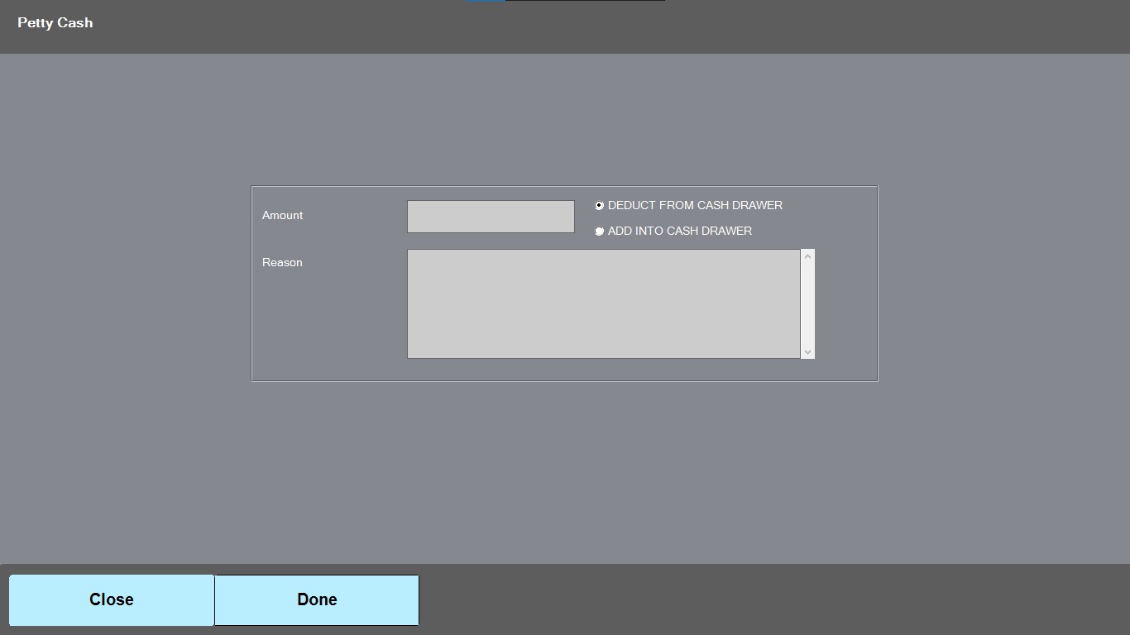Click the Amount field label

click(x=282, y=215)
